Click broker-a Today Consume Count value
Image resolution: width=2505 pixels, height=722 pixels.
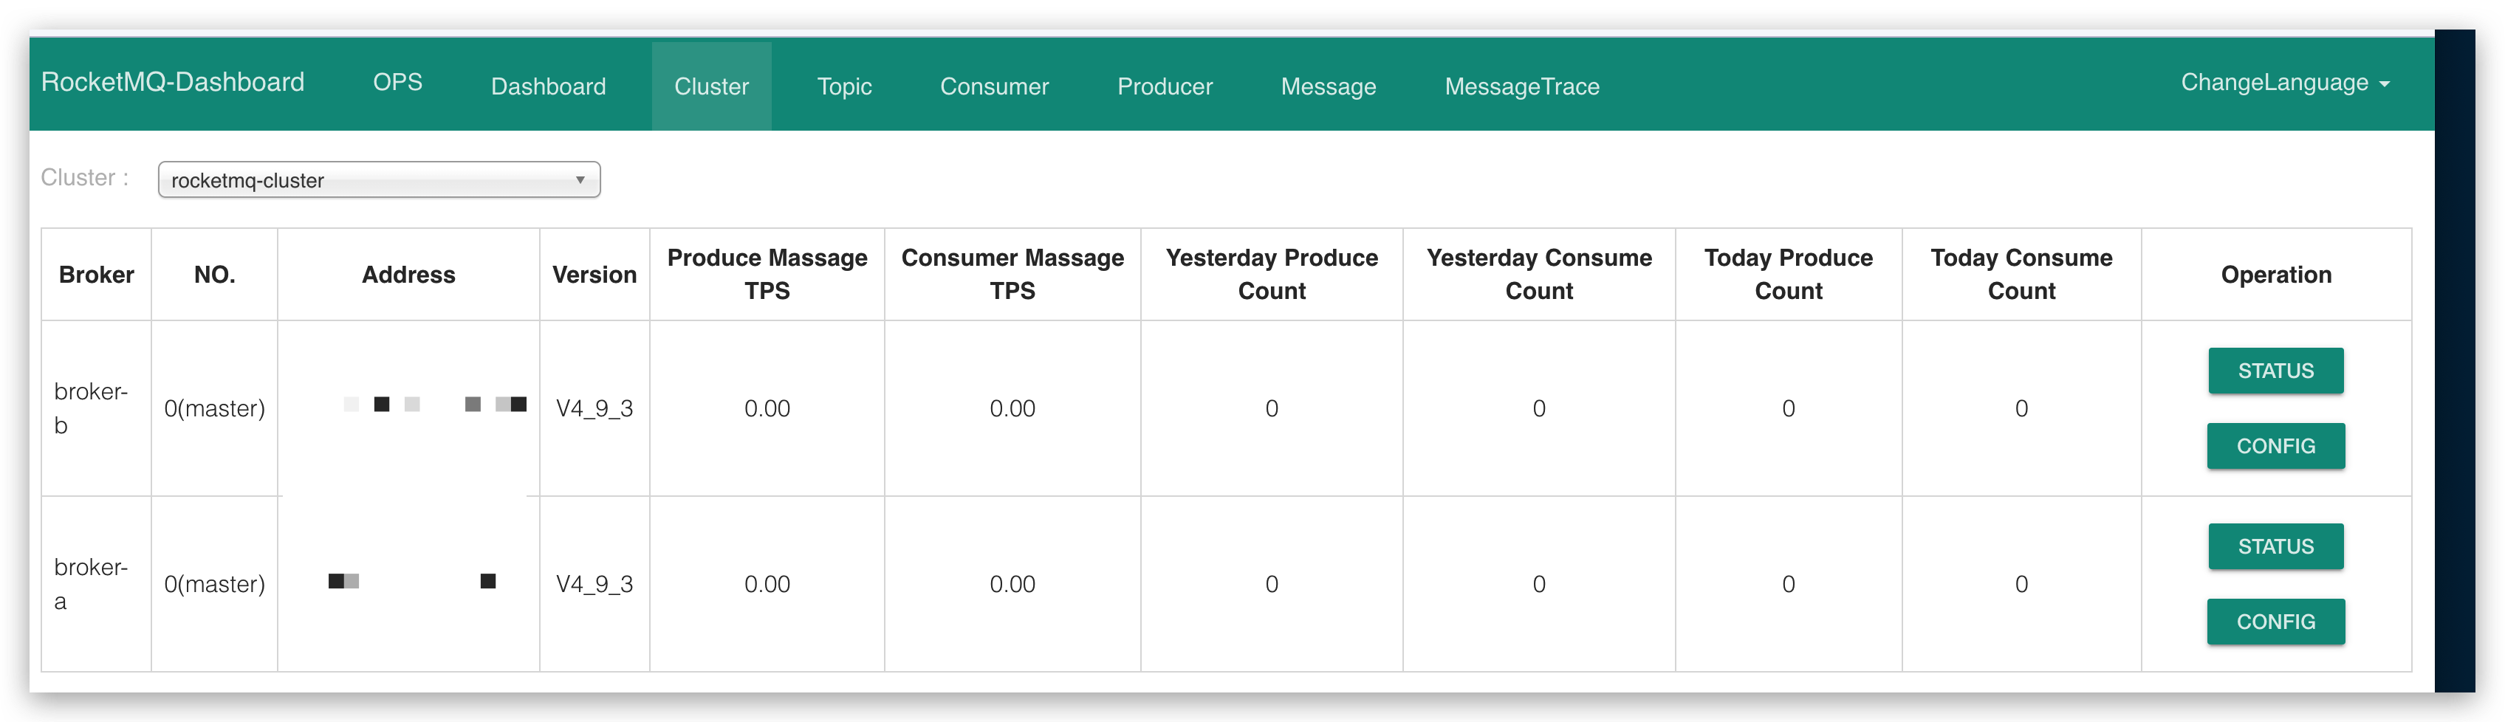(2022, 584)
